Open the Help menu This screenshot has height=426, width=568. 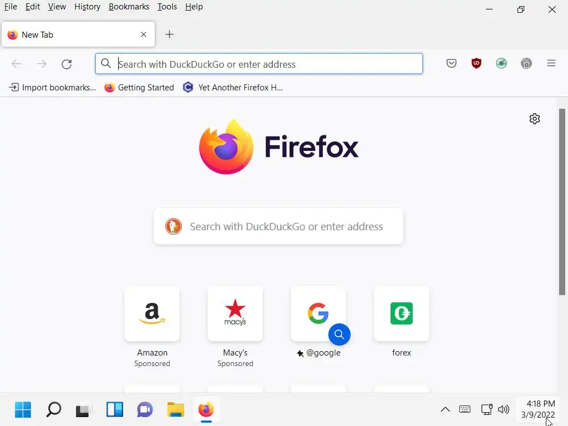point(194,7)
